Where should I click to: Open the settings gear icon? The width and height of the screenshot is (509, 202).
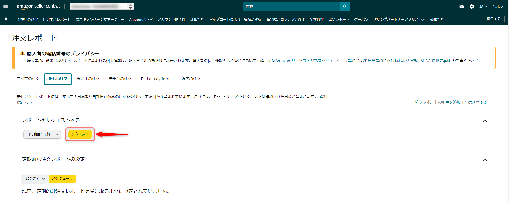pyautogui.click(x=472, y=6)
